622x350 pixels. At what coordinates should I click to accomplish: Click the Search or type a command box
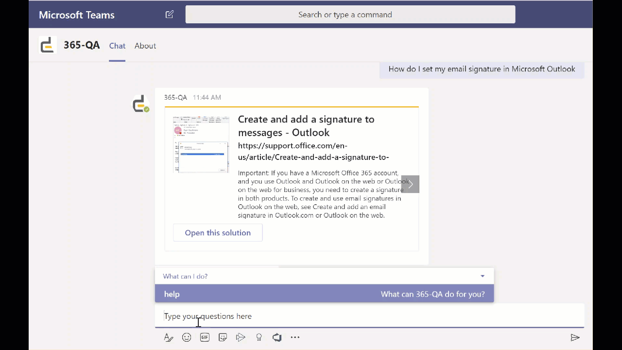tap(350, 15)
